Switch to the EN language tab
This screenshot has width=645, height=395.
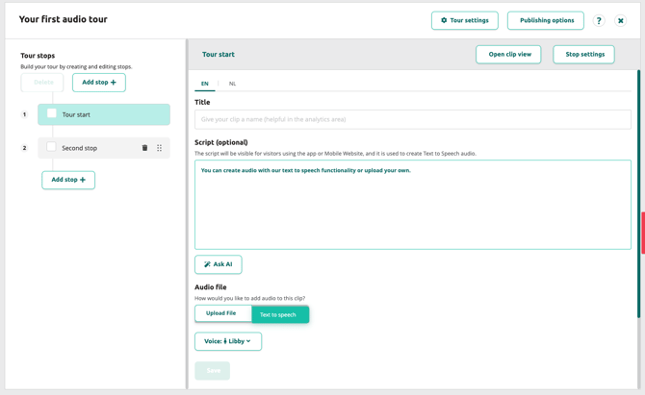pyautogui.click(x=205, y=84)
